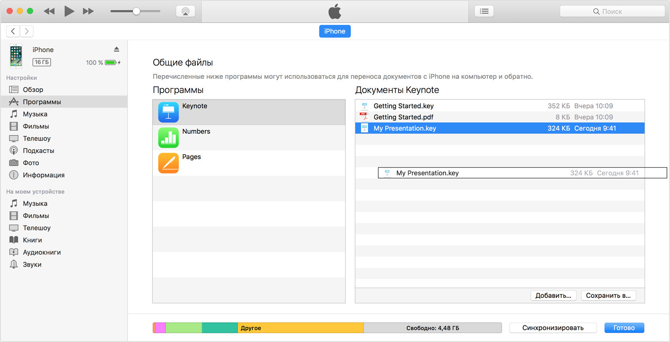Open Обзор in the settings sidebar
Image resolution: width=670 pixels, height=342 pixels.
(64, 90)
